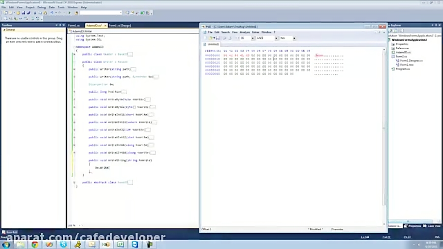Open the File menu in HxD

(210, 32)
